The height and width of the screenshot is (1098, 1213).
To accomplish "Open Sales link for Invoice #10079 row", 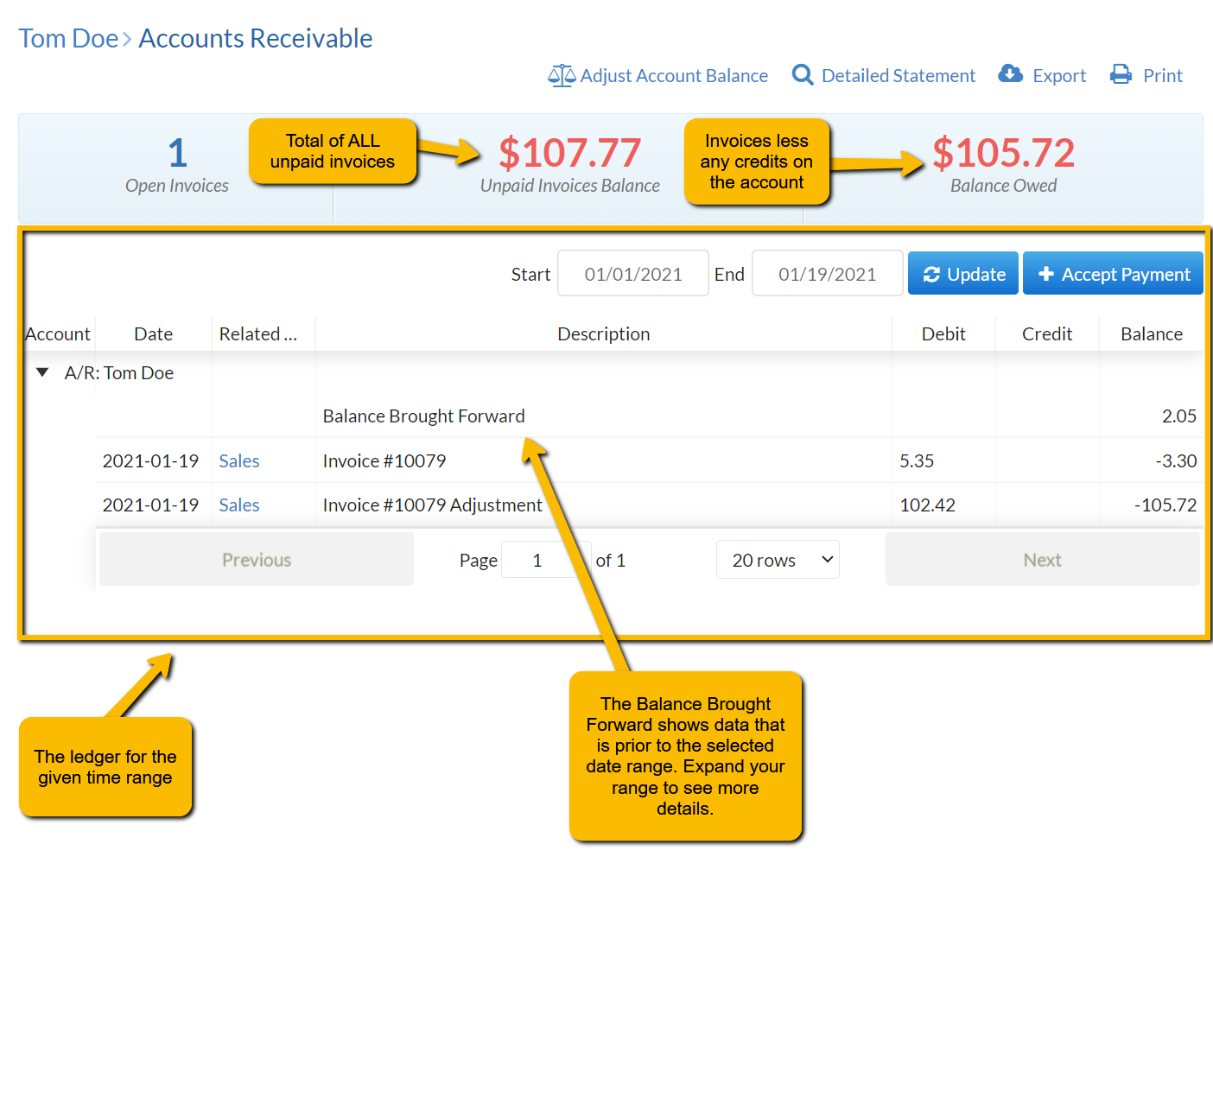I will click(x=239, y=461).
